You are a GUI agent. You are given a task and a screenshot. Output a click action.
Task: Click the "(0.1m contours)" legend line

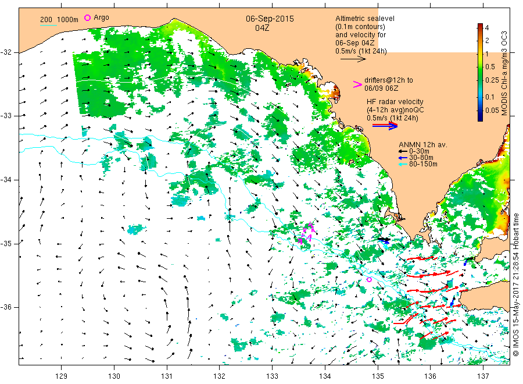(360, 27)
